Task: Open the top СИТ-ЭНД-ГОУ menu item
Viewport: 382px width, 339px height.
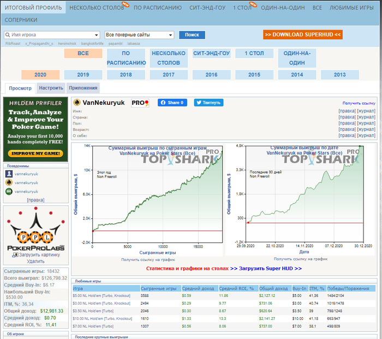Action: (x=207, y=8)
